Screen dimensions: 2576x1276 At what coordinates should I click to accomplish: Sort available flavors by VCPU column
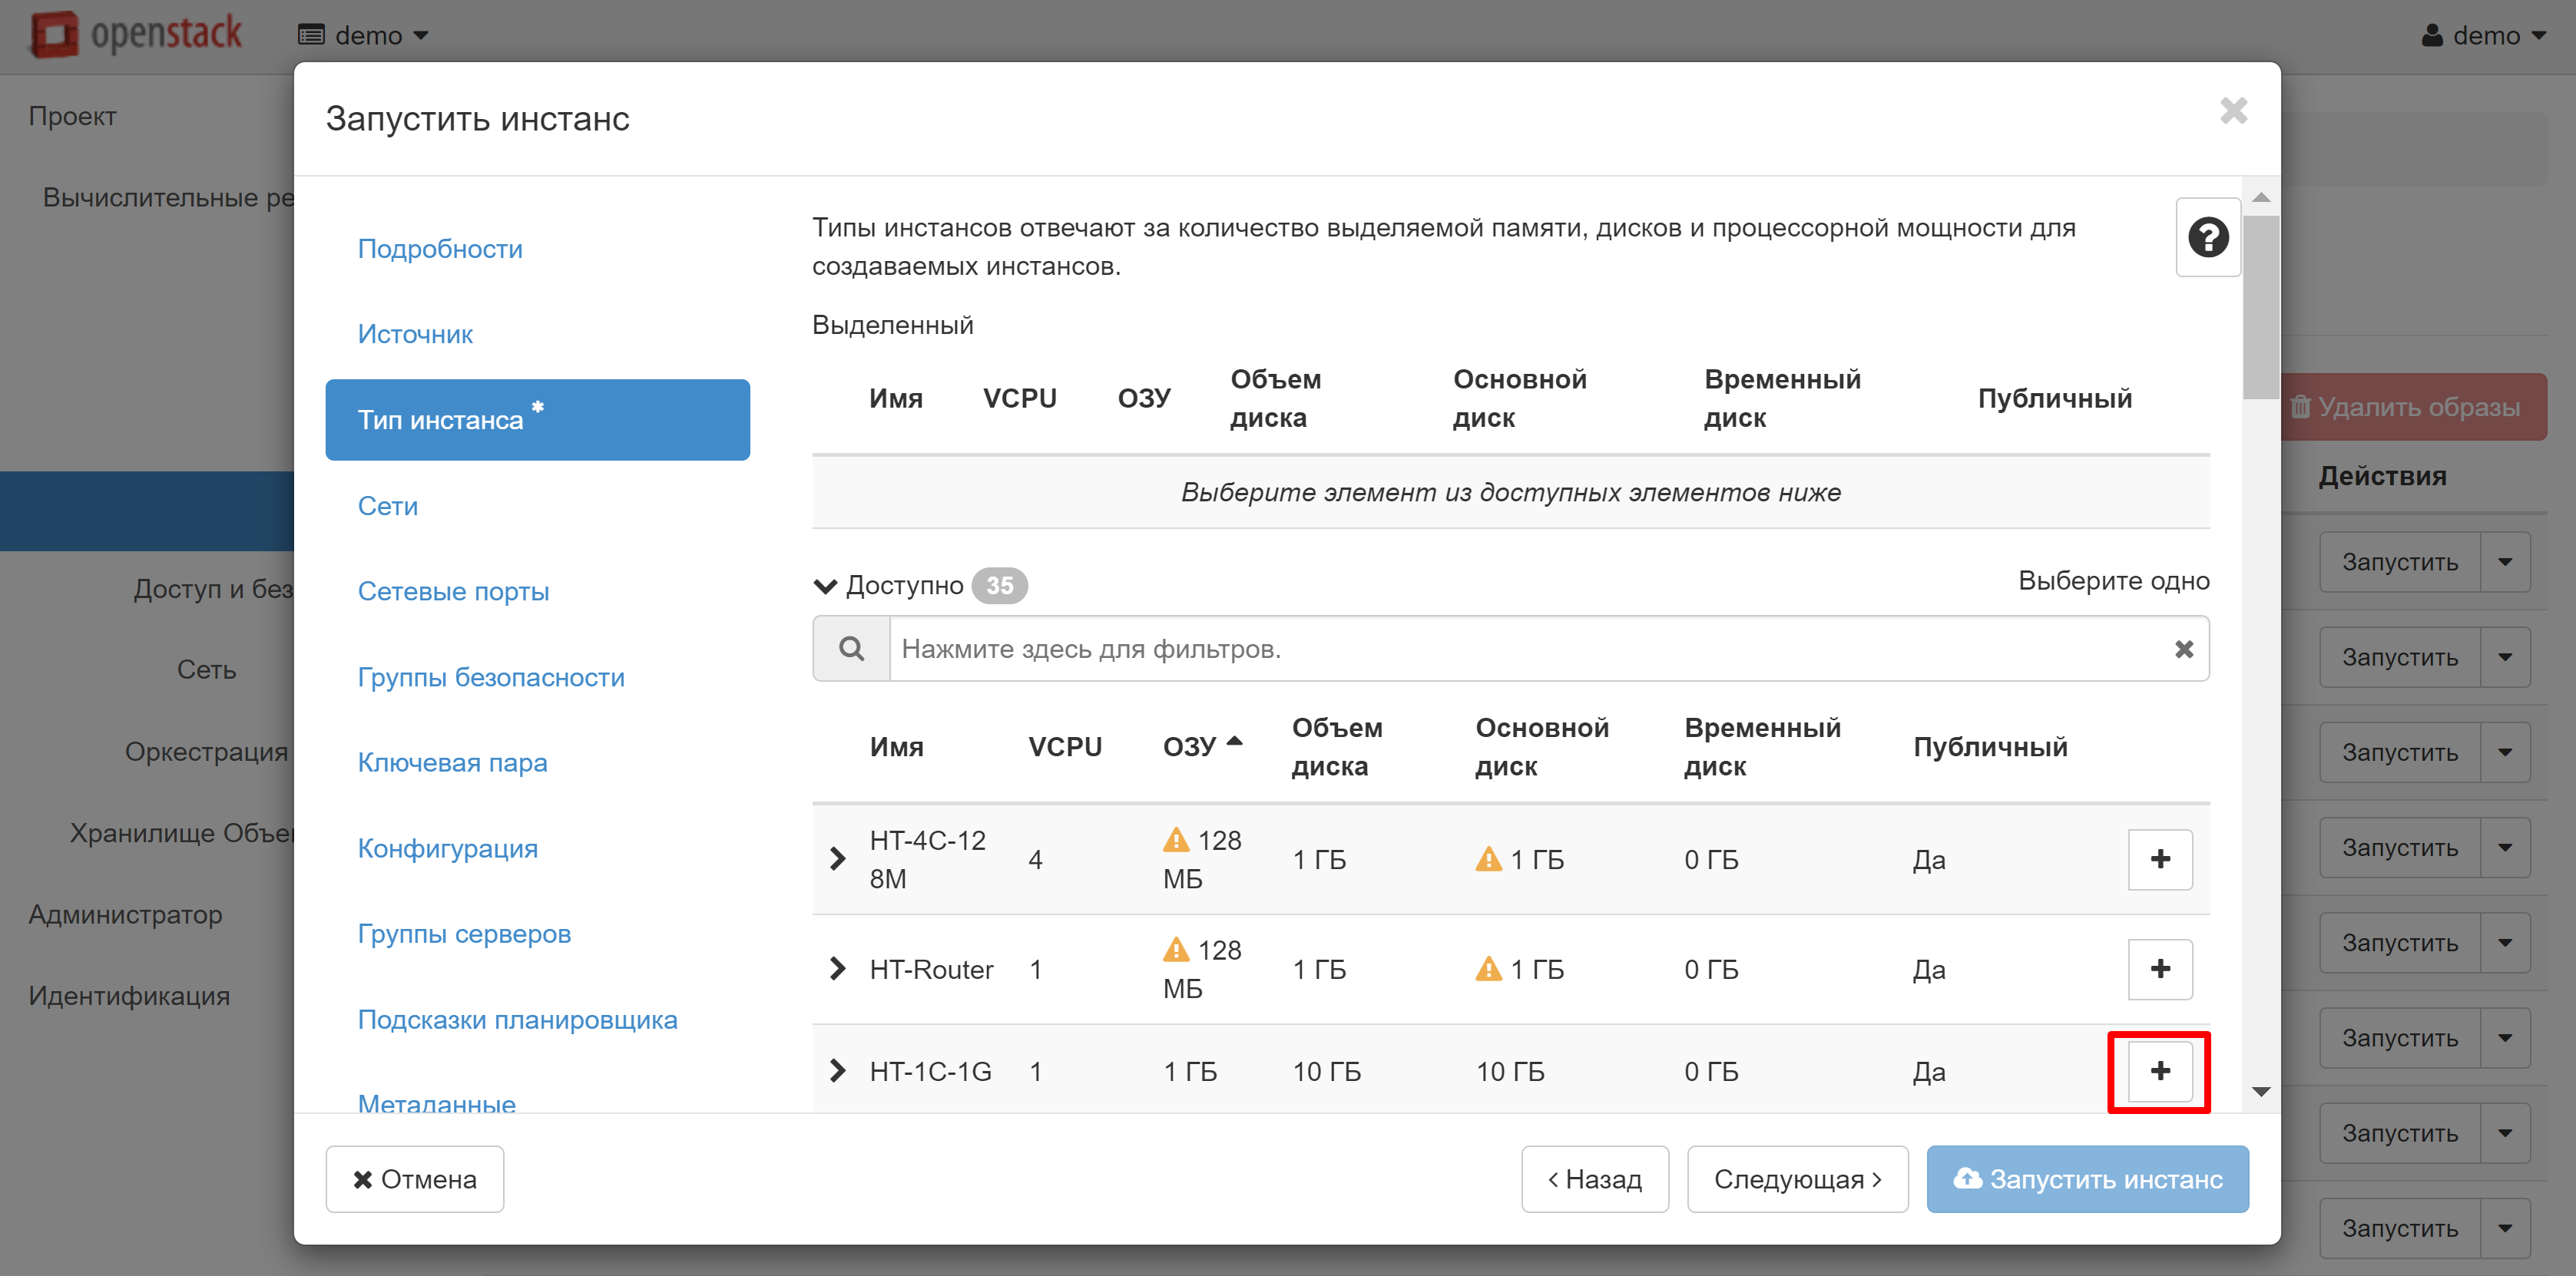point(1065,746)
